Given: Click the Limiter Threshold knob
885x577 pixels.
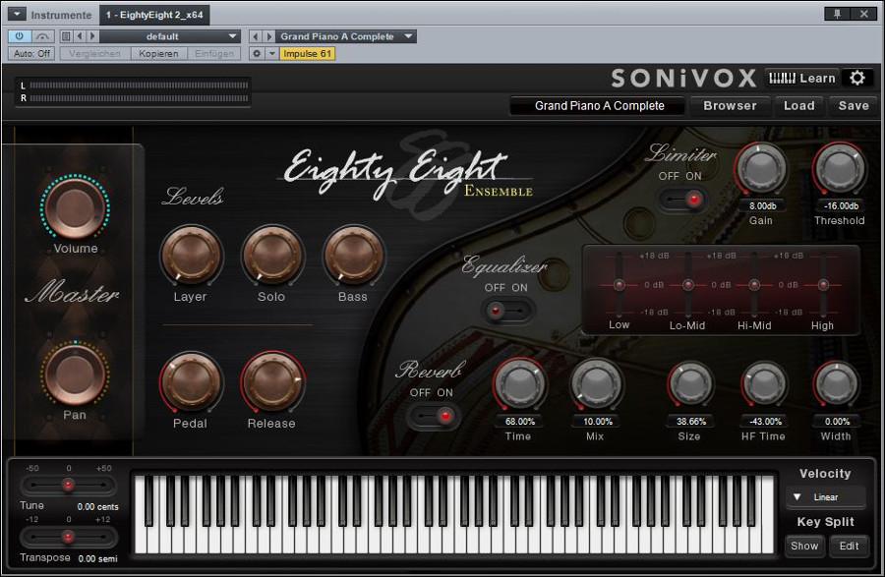Looking at the screenshot, I should [x=840, y=168].
